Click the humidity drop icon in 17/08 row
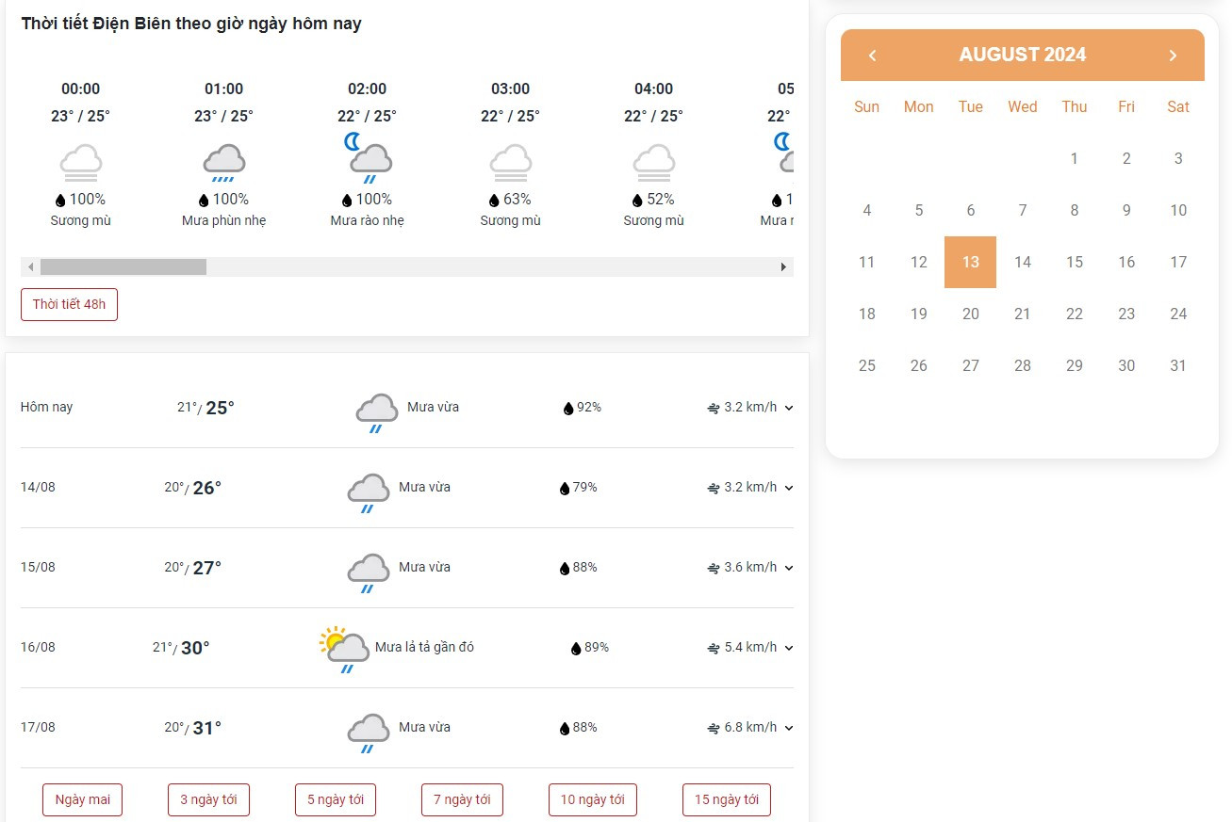Viewport: 1232px width, 822px height. (x=565, y=729)
